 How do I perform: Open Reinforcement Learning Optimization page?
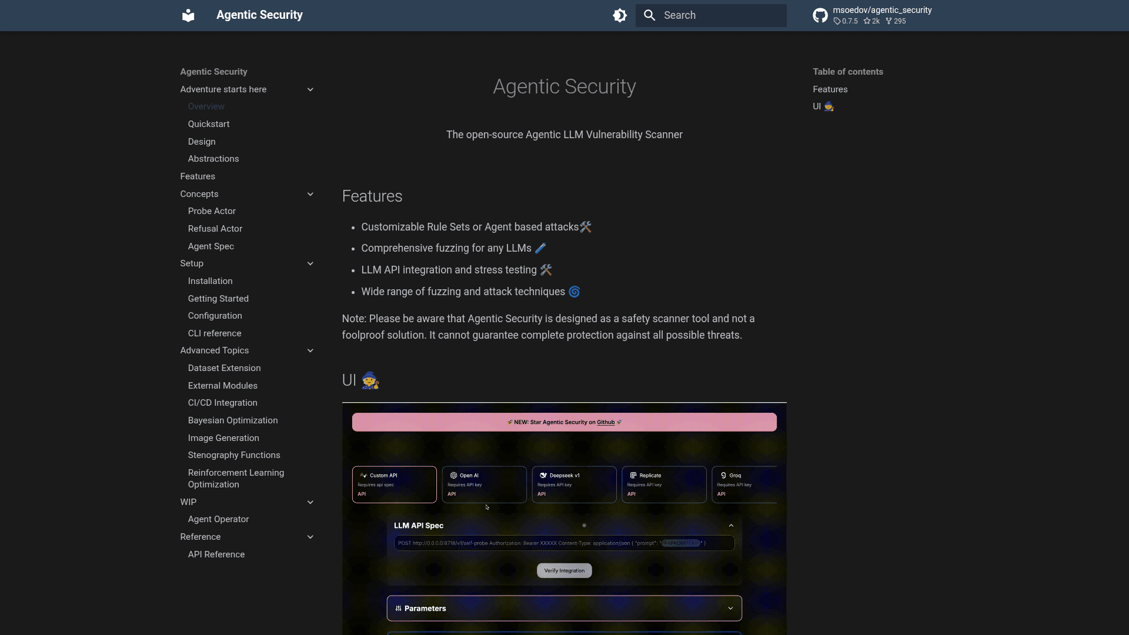click(x=236, y=479)
